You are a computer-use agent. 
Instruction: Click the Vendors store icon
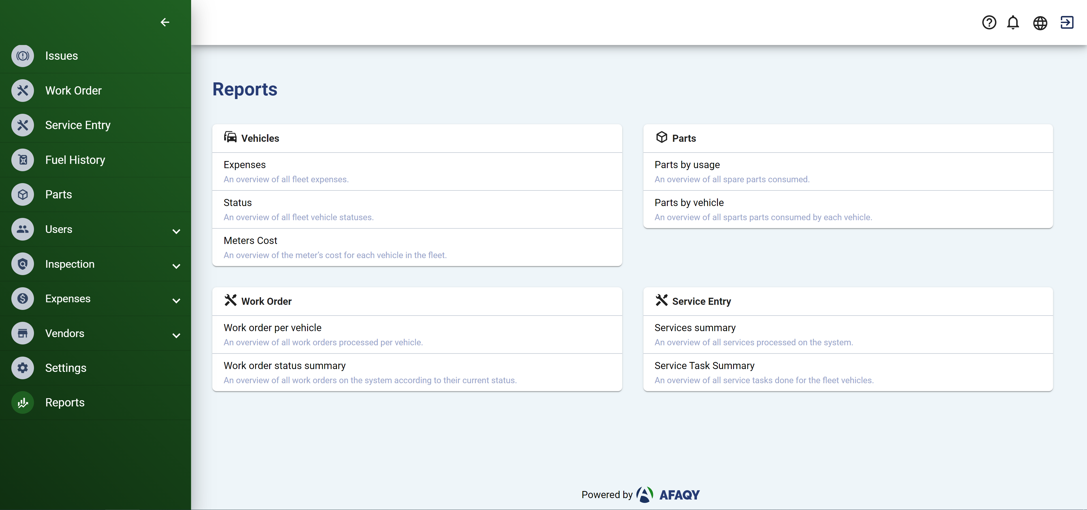click(23, 333)
